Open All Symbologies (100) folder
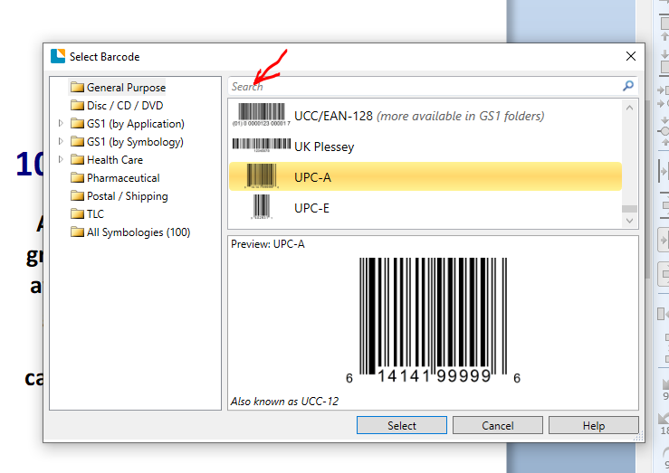Image resolution: width=669 pixels, height=473 pixels. (138, 232)
